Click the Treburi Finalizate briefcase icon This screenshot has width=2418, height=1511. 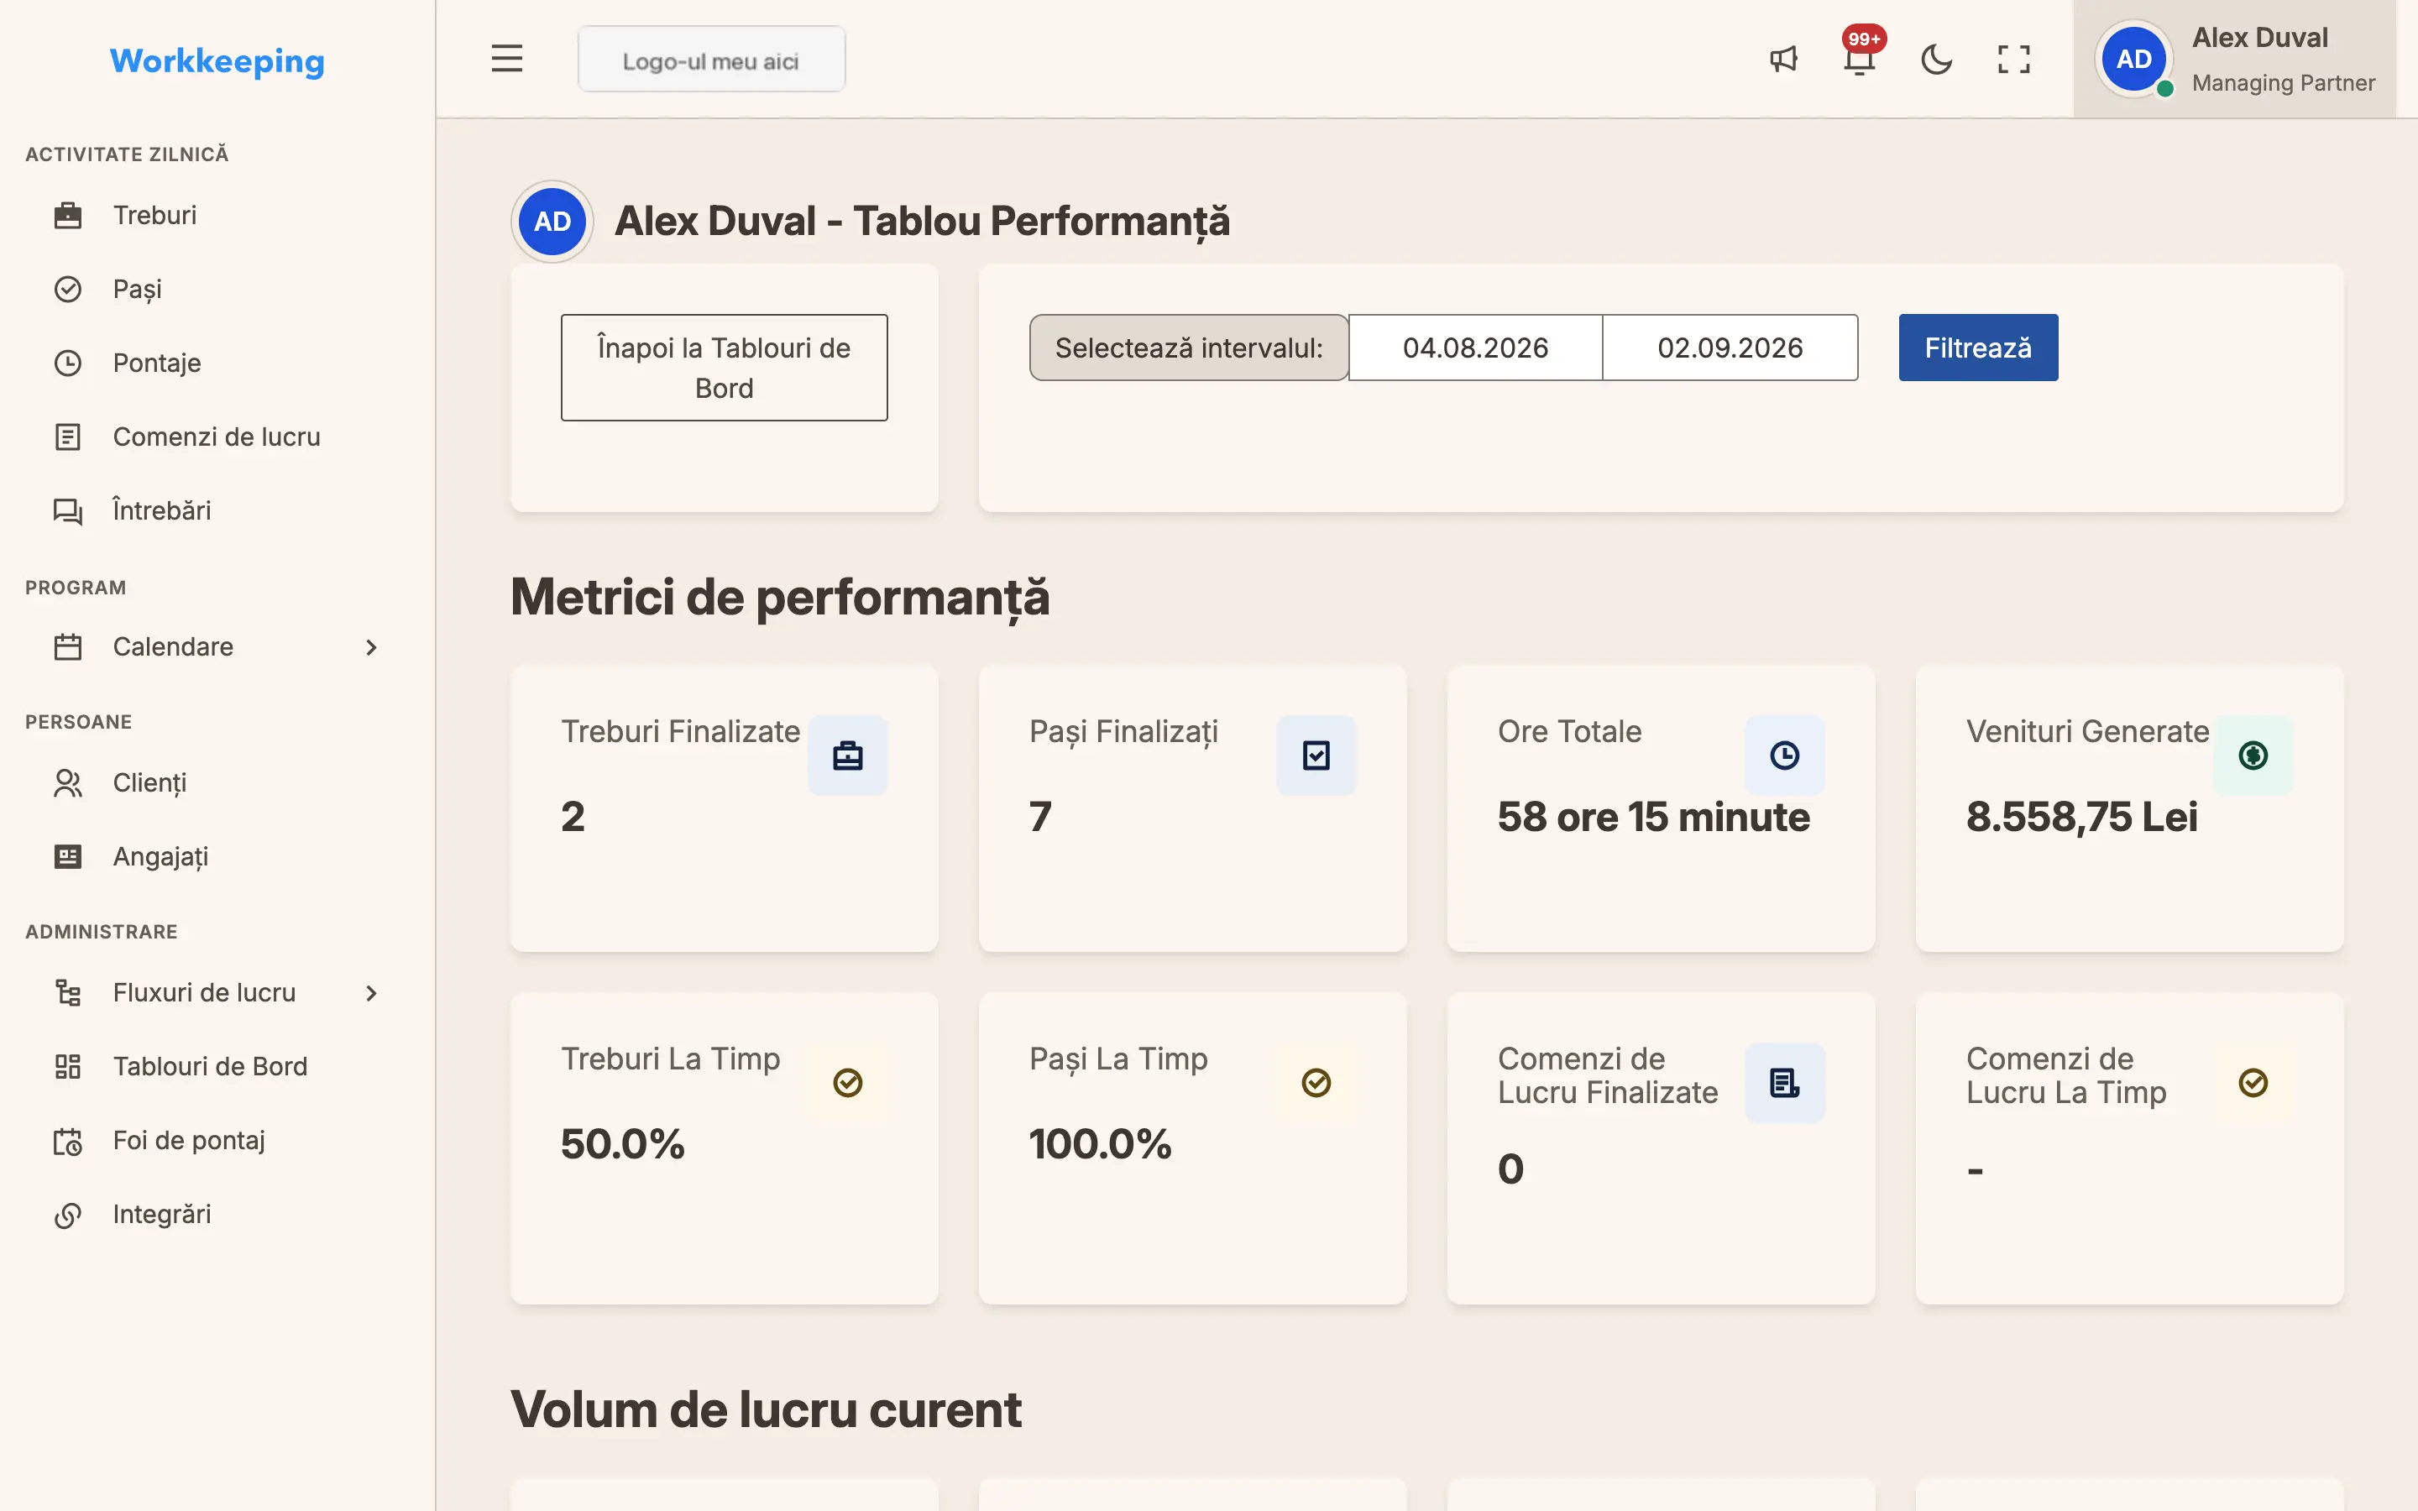[847, 755]
